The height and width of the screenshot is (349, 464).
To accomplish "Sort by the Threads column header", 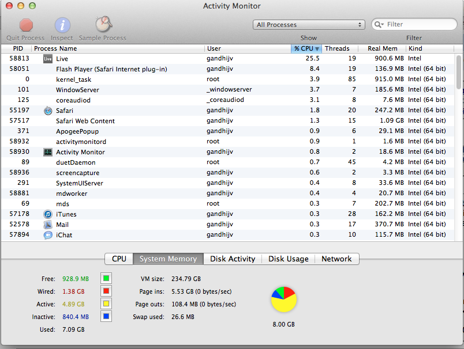I will (x=340, y=48).
